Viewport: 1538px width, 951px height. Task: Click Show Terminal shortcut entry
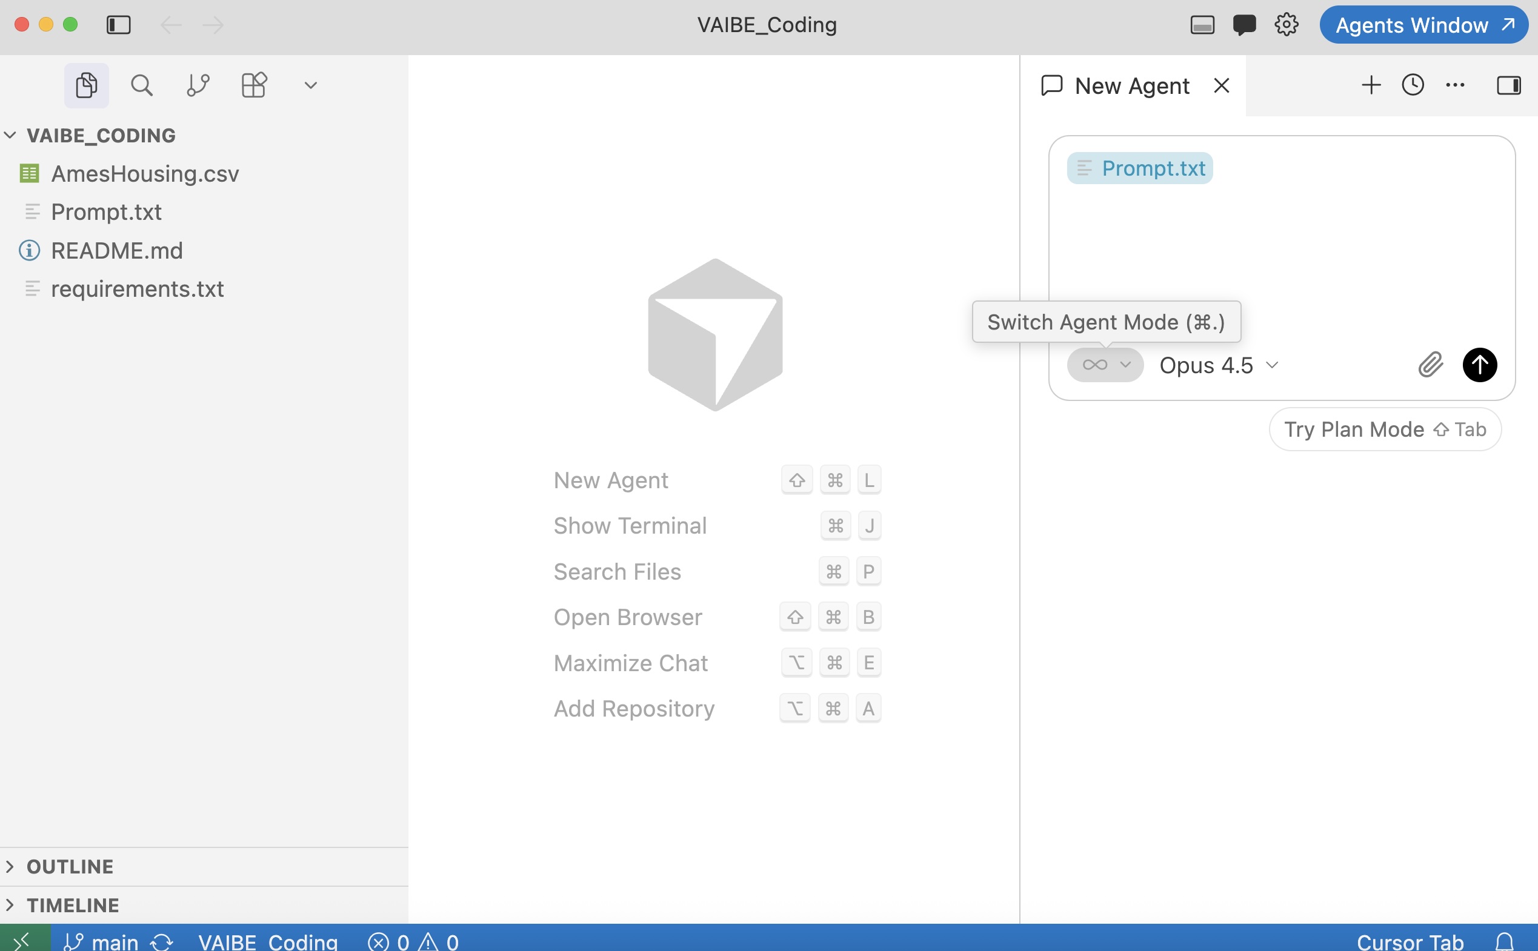[x=717, y=526]
